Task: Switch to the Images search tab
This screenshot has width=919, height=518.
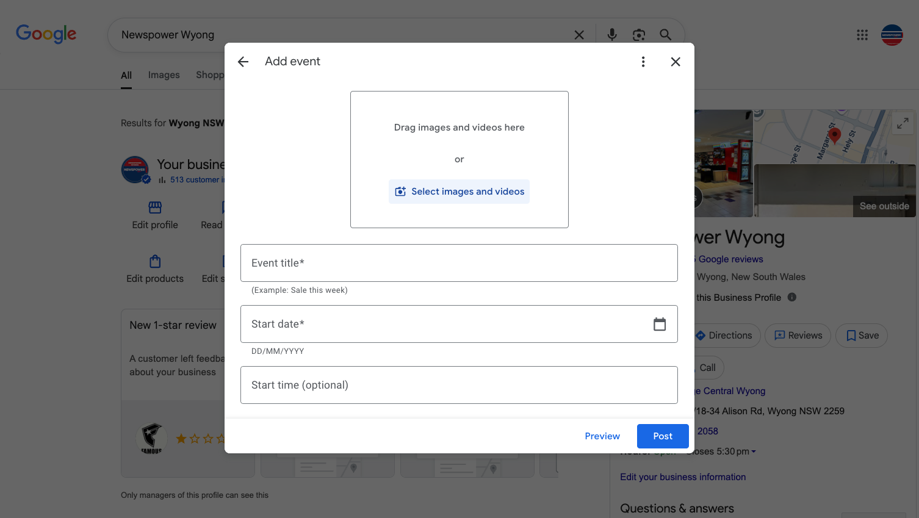Action: (x=164, y=75)
